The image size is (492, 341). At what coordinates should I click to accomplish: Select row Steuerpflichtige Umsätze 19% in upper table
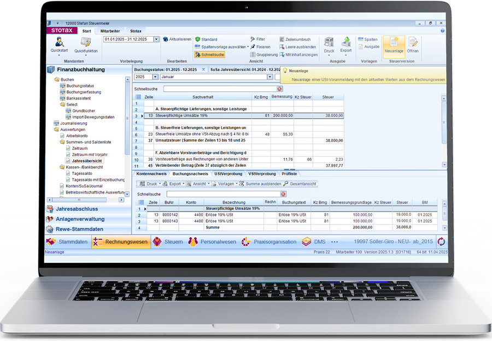tap(243, 116)
